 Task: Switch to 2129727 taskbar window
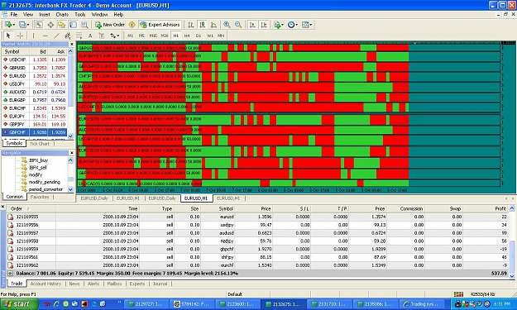(148, 304)
